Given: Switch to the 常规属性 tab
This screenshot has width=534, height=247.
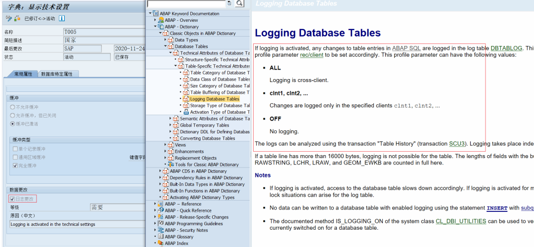Looking at the screenshot, I should [23, 74].
